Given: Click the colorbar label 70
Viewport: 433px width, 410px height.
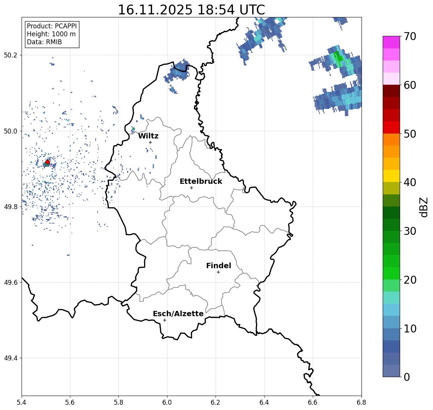Looking at the screenshot, I should pos(410,36).
